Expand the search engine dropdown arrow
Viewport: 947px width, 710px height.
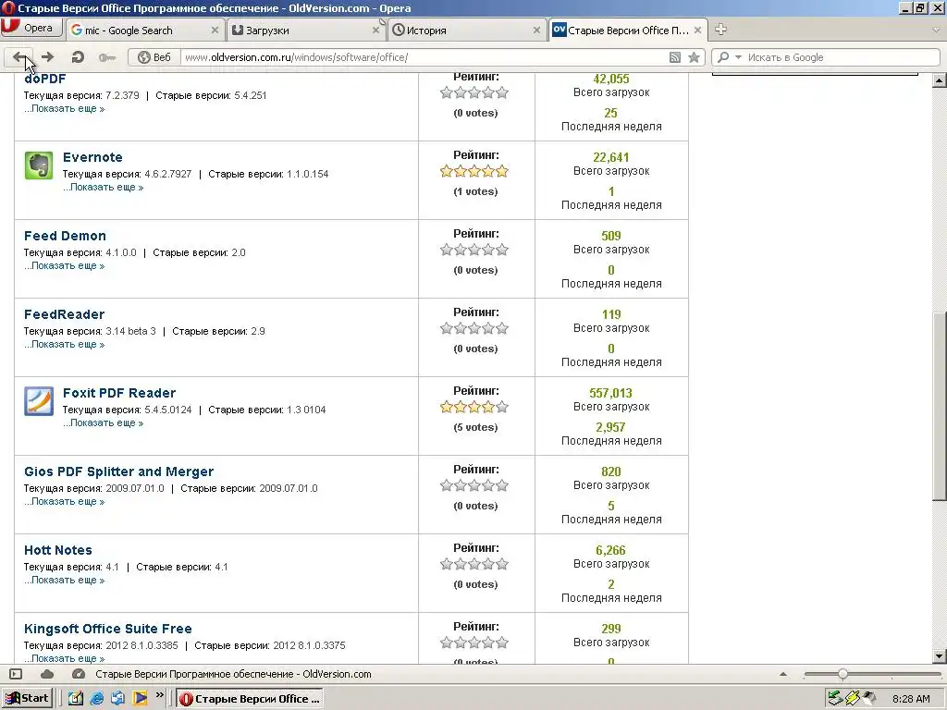pos(738,57)
